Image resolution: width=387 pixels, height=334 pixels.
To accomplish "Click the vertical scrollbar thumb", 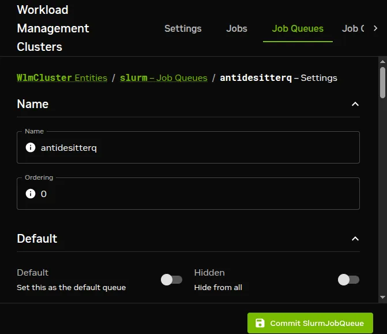I will 382,83.
